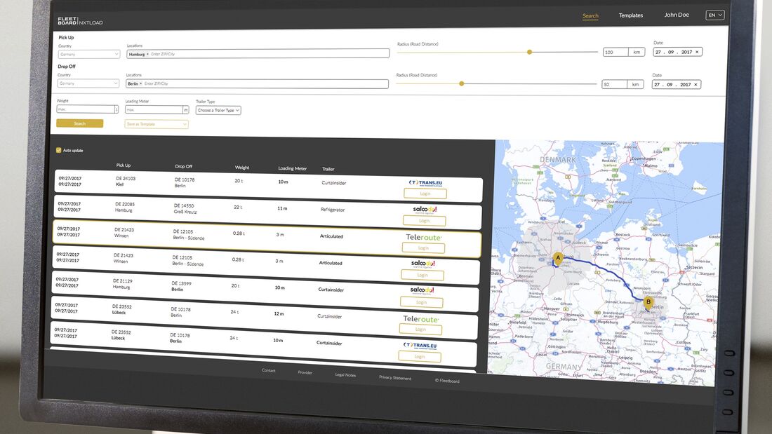Screen dimensions: 772x434
Task: Click the Loading Meter column header
Action: 292,168
